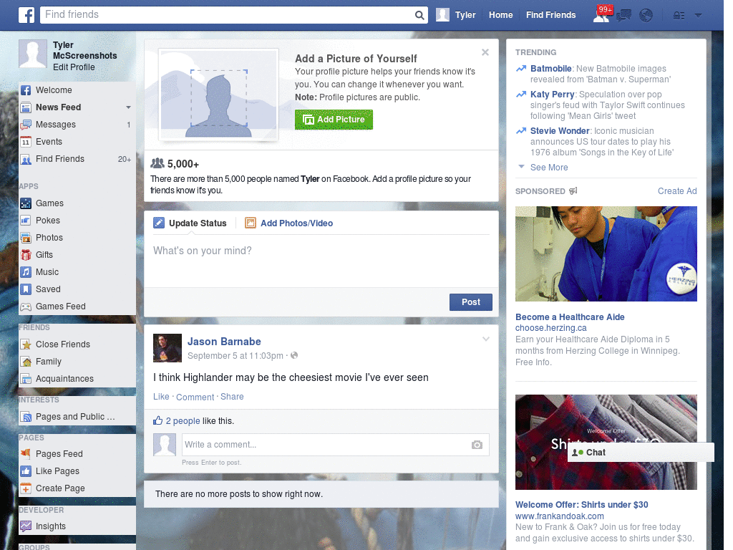733x550 pixels.
Task: Open Find Friends in top bar
Action: click(550, 15)
